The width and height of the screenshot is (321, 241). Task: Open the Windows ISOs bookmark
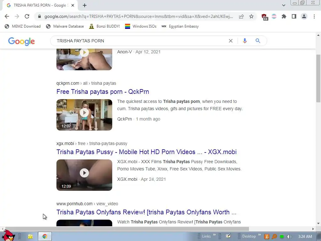click(x=141, y=26)
